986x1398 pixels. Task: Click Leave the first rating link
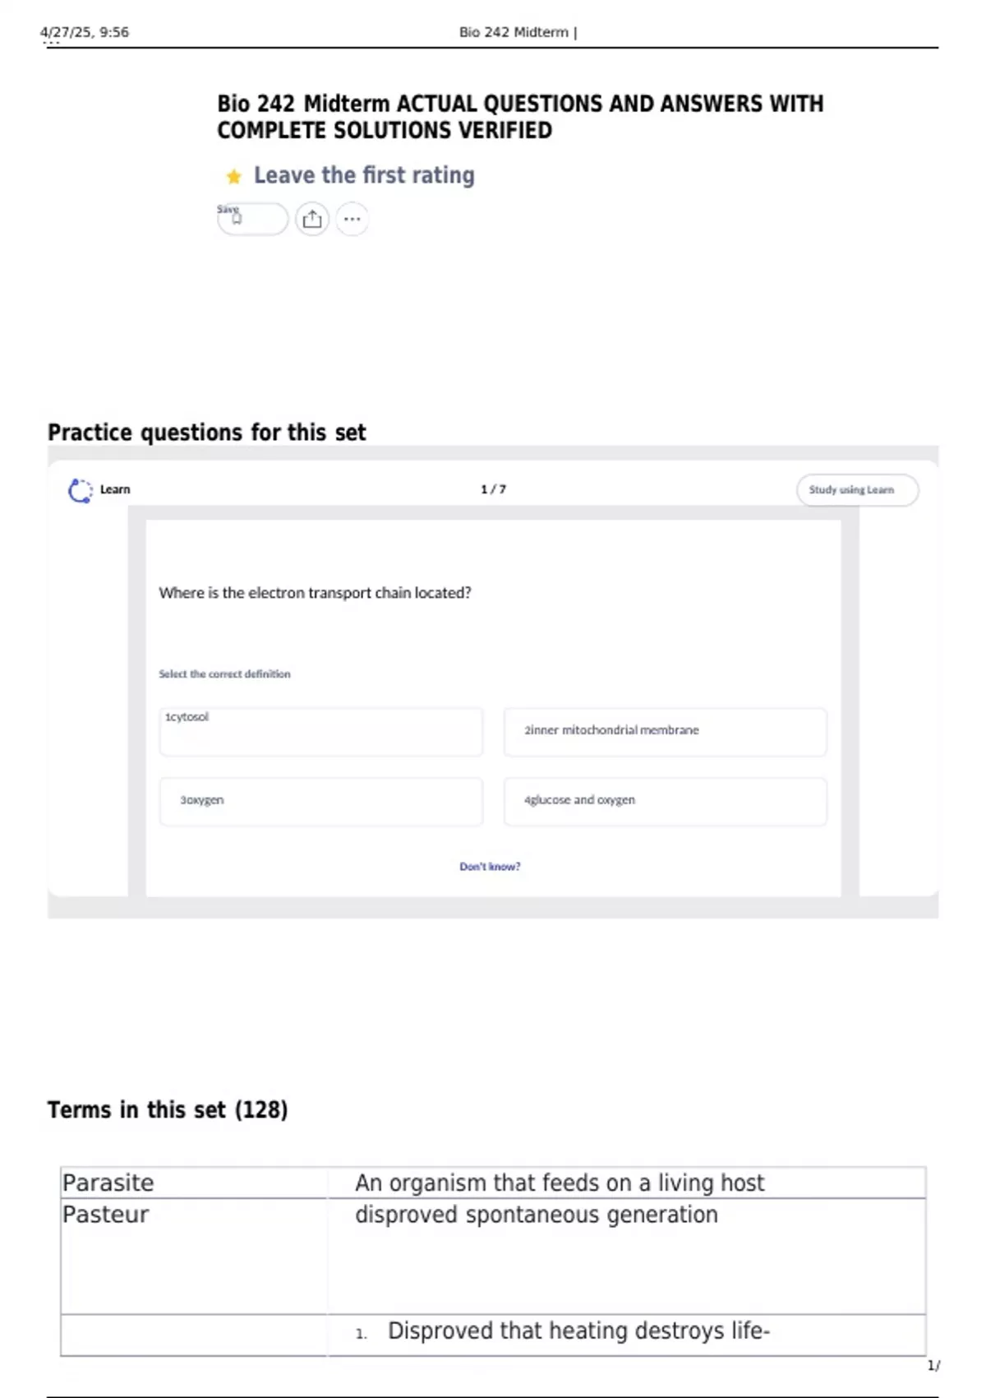pos(364,175)
